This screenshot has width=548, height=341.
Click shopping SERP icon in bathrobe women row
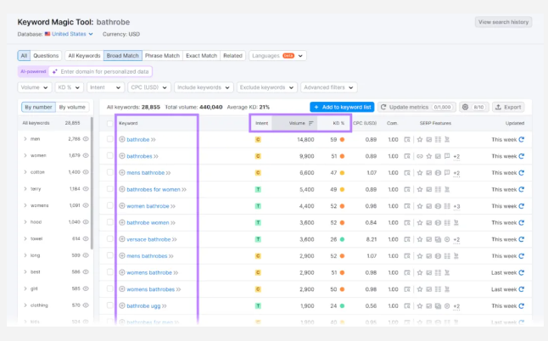pos(456,222)
